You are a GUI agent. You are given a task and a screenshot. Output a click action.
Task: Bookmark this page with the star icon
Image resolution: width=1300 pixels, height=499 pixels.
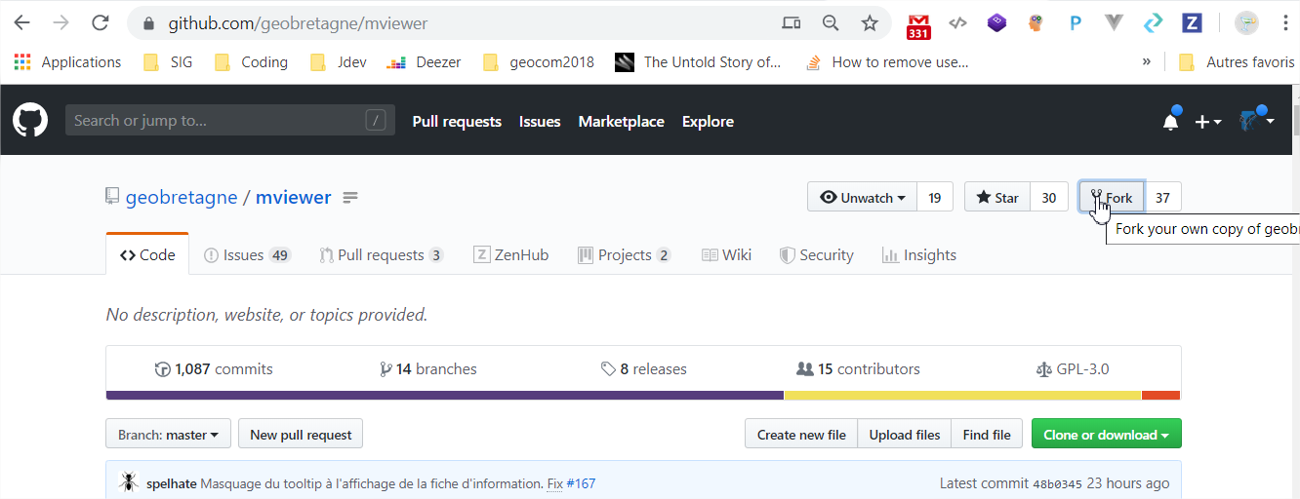pyautogui.click(x=870, y=22)
